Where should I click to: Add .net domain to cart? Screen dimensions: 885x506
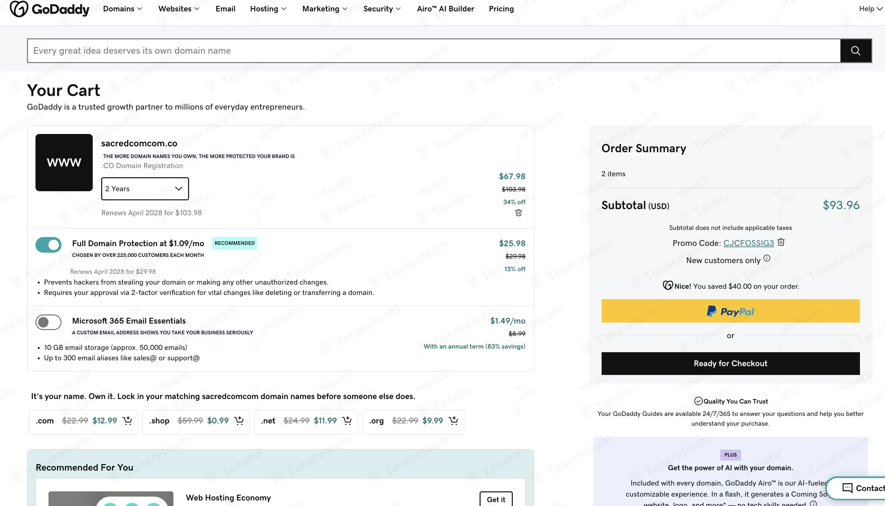[x=347, y=420]
